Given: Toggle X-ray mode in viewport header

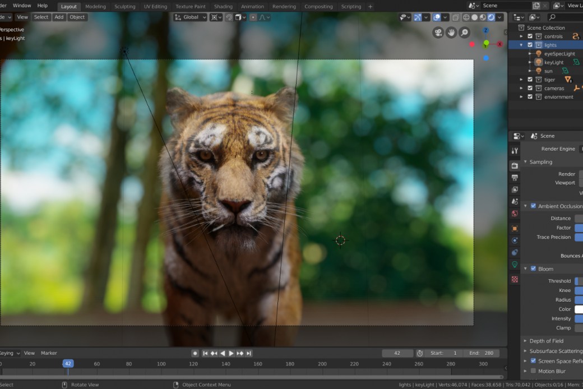Looking at the screenshot, I should pos(455,17).
